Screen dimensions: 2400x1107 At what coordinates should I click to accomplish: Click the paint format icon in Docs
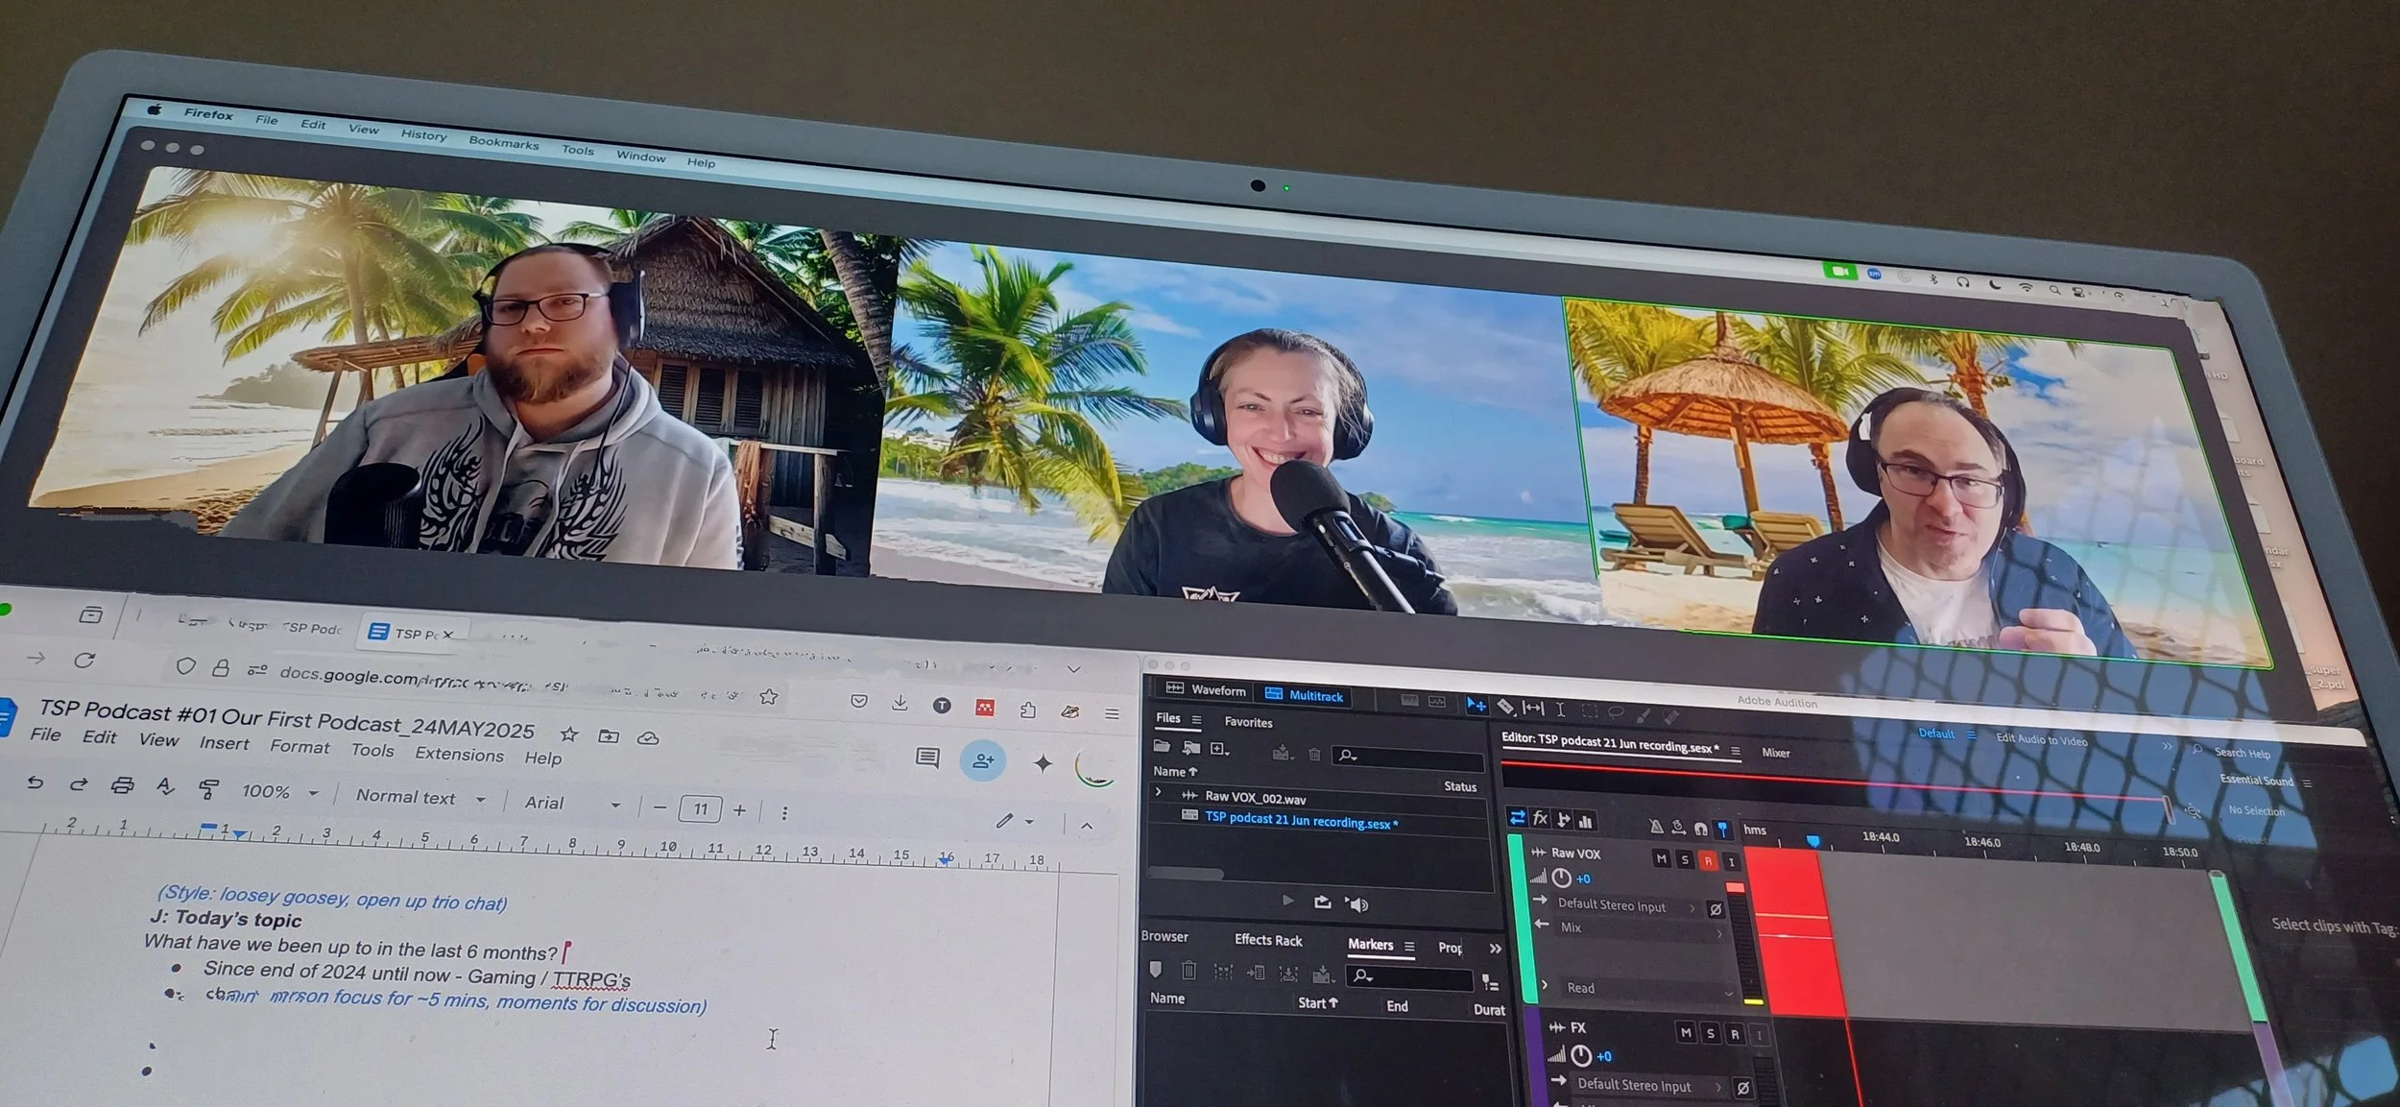[207, 788]
